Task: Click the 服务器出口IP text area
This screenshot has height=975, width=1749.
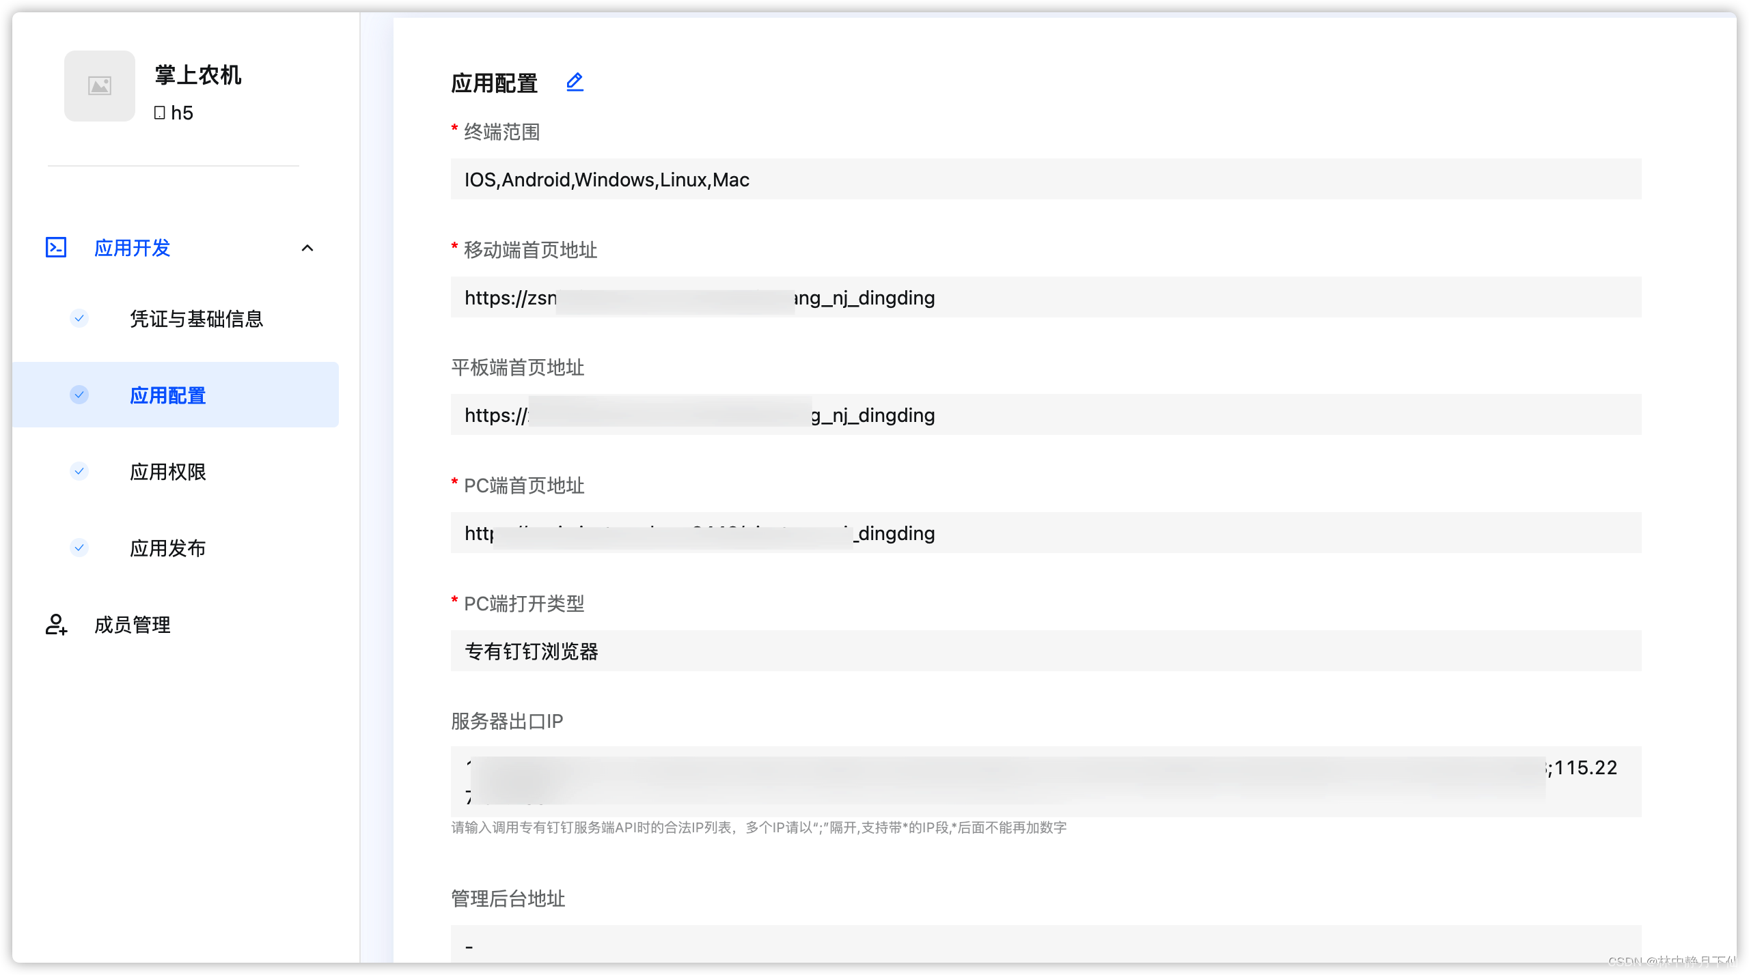Action: [x=1045, y=781]
